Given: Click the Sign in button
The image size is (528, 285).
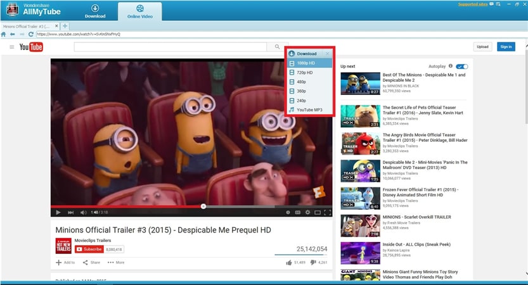Looking at the screenshot, I should [506, 47].
